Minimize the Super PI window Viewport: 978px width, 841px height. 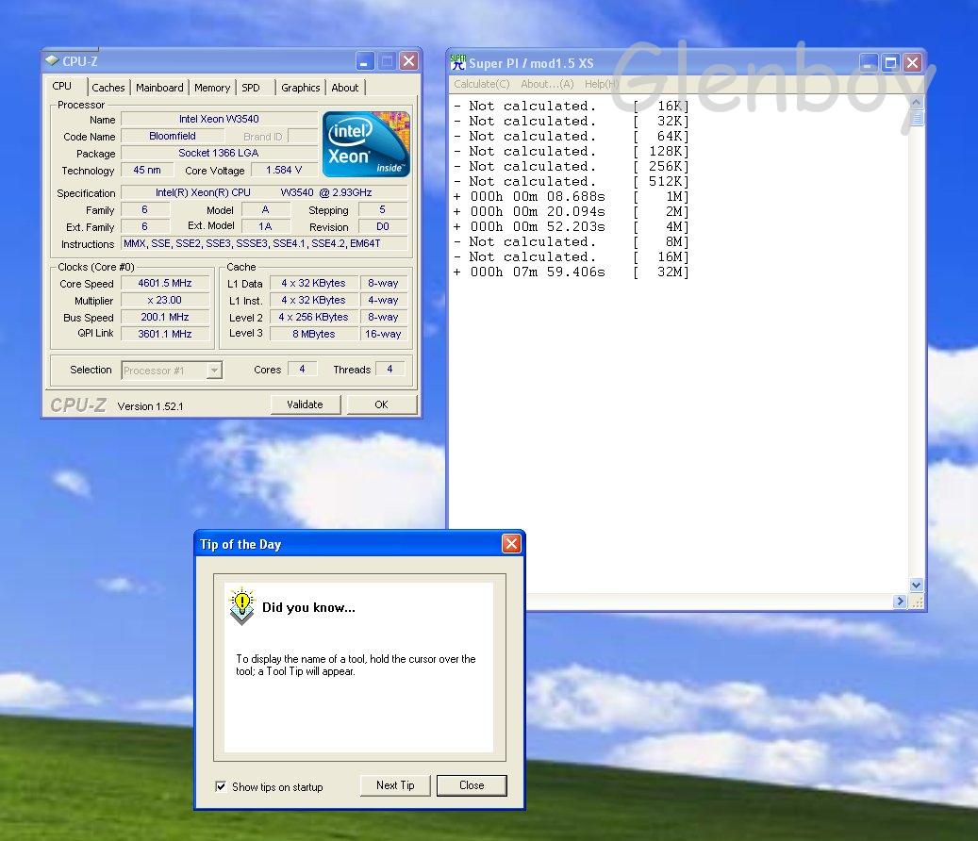869,63
